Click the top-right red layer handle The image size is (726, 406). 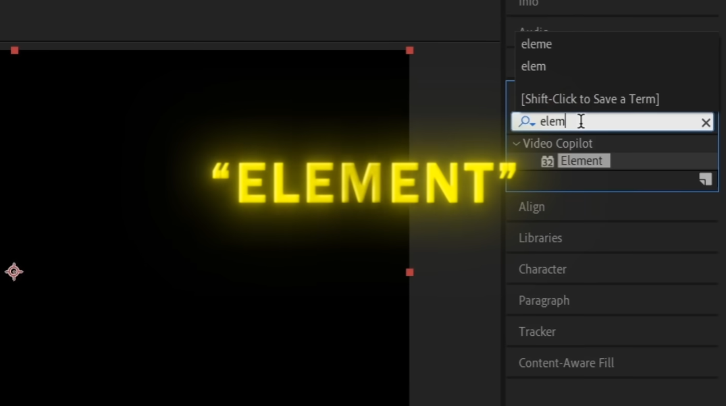[x=410, y=51]
